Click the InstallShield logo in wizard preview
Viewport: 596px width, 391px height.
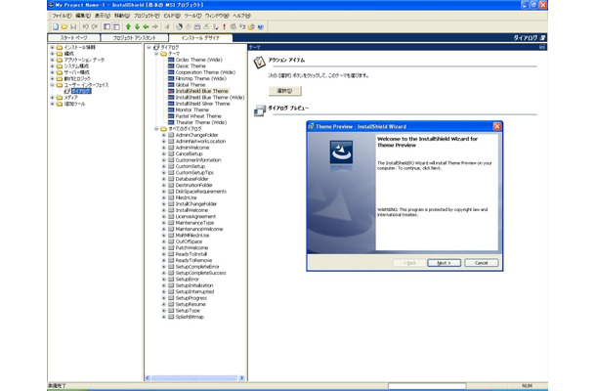point(341,152)
